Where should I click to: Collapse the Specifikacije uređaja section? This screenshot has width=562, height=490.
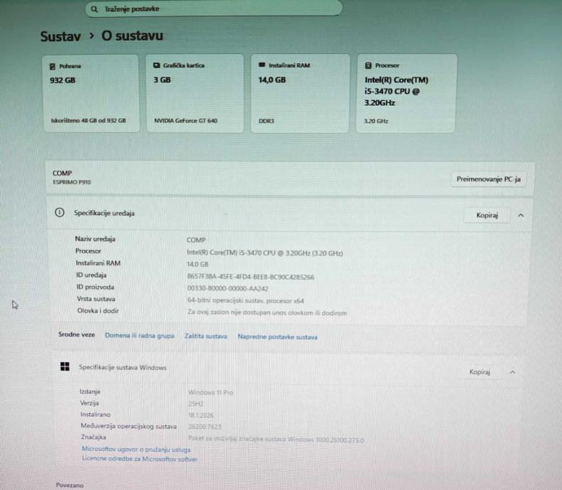pos(521,215)
